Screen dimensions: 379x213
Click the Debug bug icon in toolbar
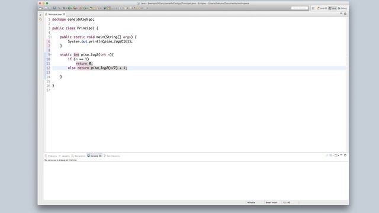pyautogui.click(x=64, y=8)
